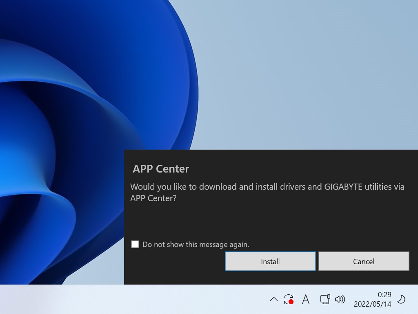Click the 'APP Center' dialog title
Screen dimensions: 418x314
[x=161, y=169]
